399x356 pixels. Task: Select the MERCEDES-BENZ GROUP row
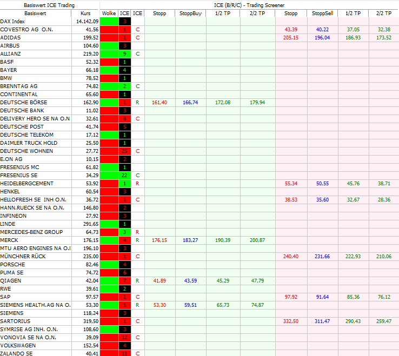[x=31, y=232]
